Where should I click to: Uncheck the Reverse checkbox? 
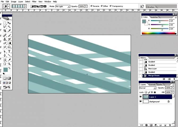(x=92, y=6)
